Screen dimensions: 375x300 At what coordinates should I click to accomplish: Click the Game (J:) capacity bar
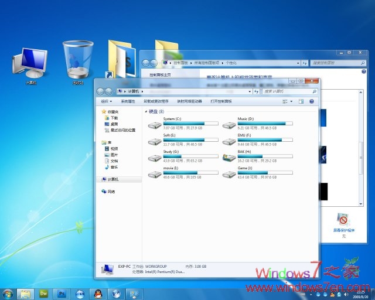pos(265,172)
